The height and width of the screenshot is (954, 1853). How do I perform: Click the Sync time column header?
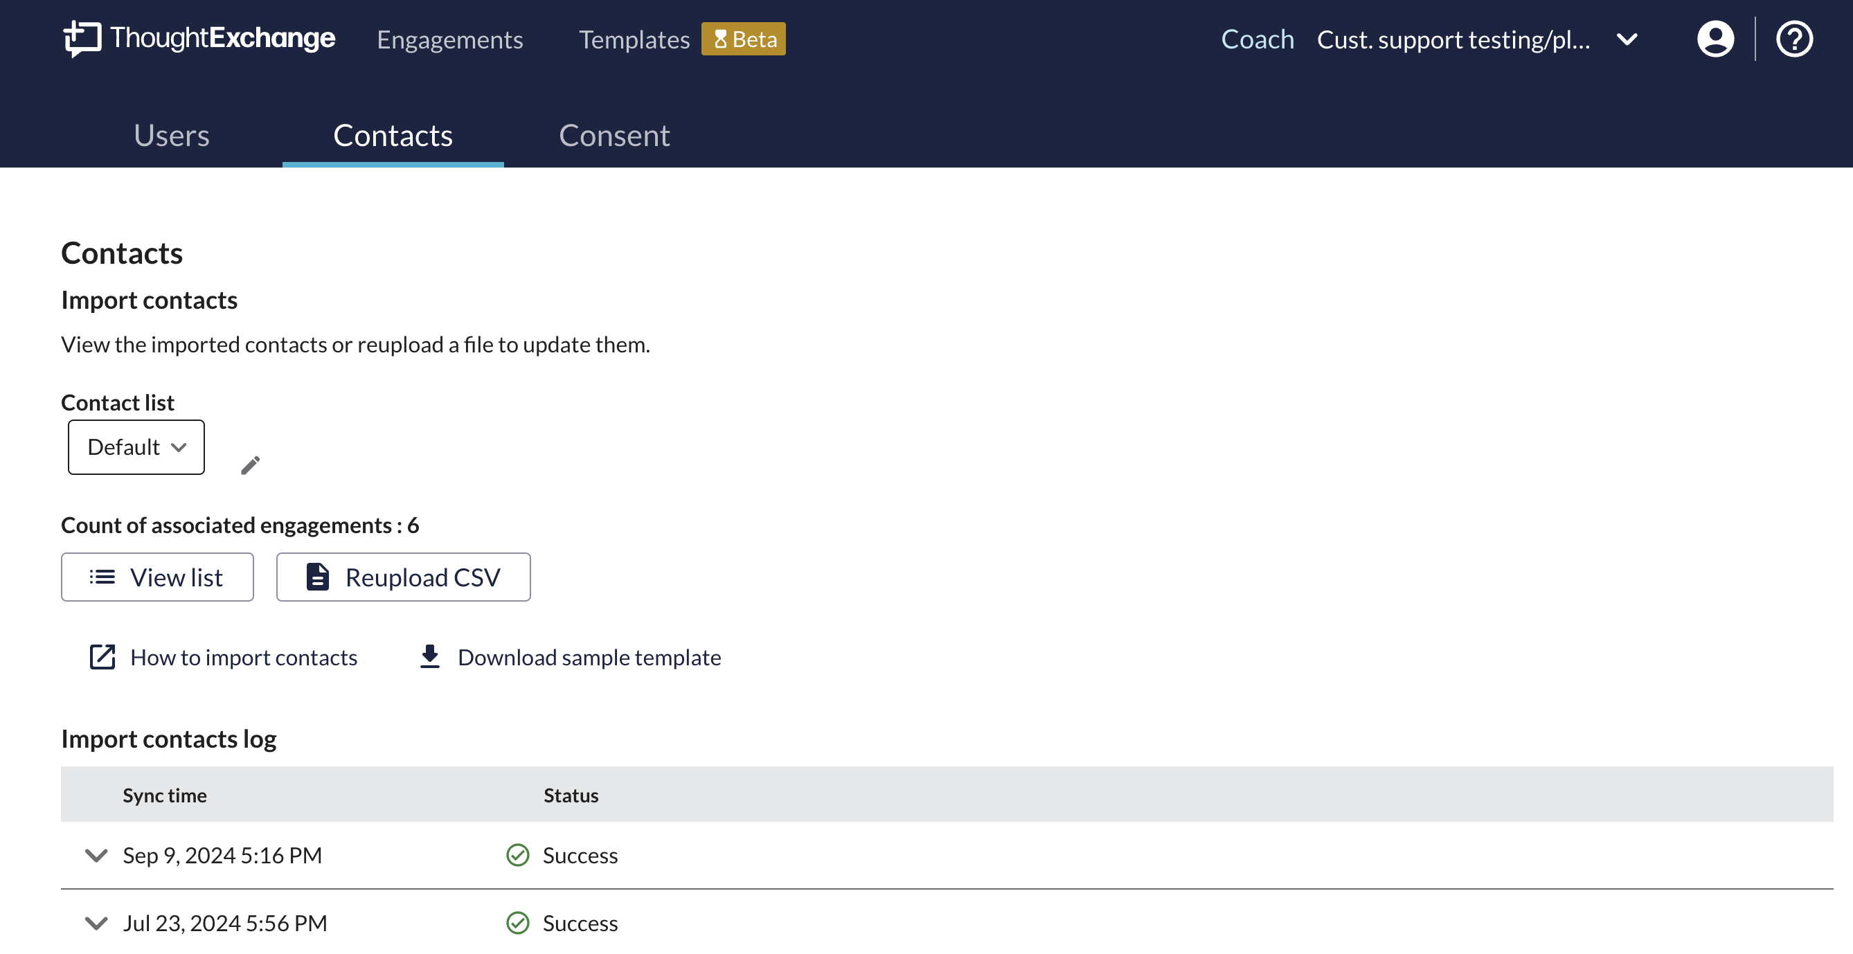(165, 795)
